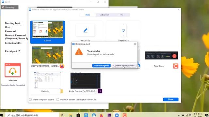Open Microsoft Store from the taskbar
209x117 pixels.
(78, 115)
